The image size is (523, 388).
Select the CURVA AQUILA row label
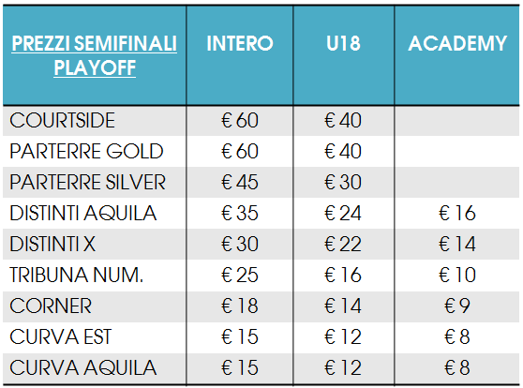[83, 368]
